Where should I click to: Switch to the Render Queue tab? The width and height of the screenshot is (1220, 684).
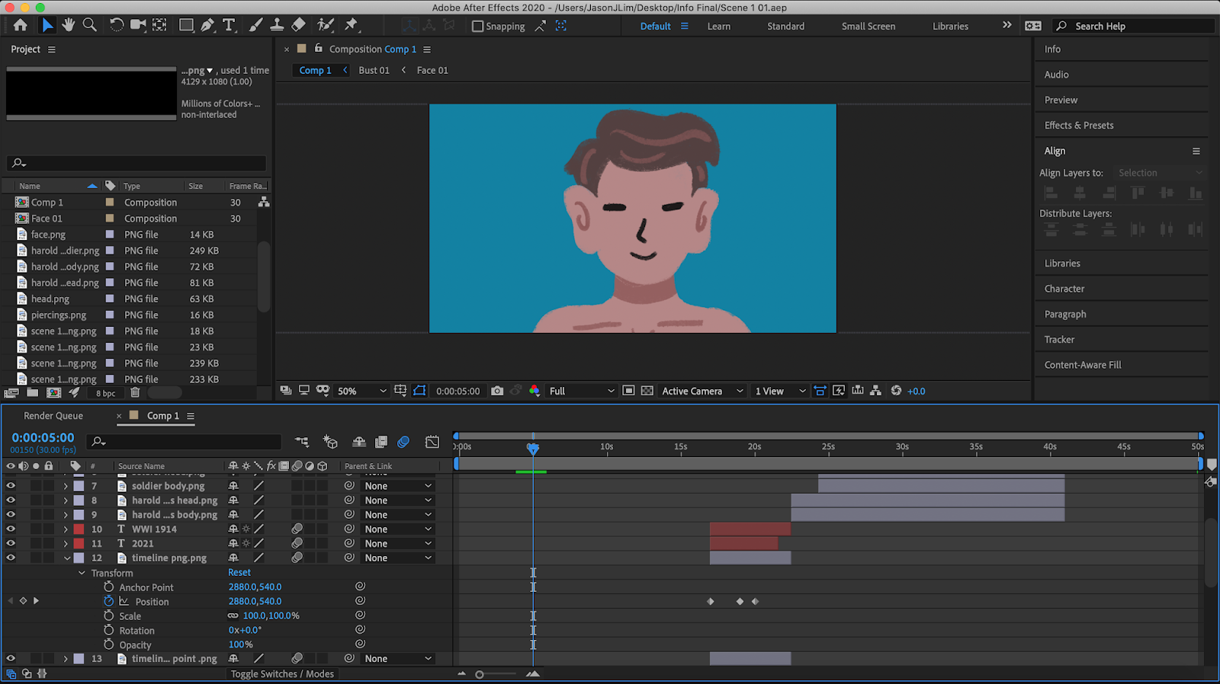tap(53, 416)
